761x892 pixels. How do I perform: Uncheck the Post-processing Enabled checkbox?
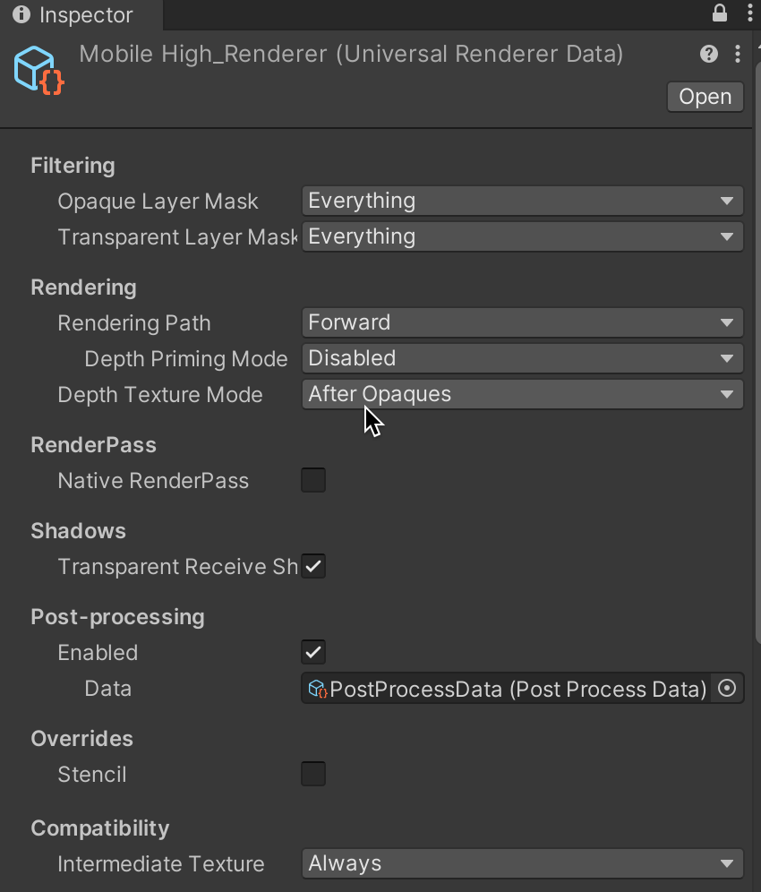tap(313, 652)
